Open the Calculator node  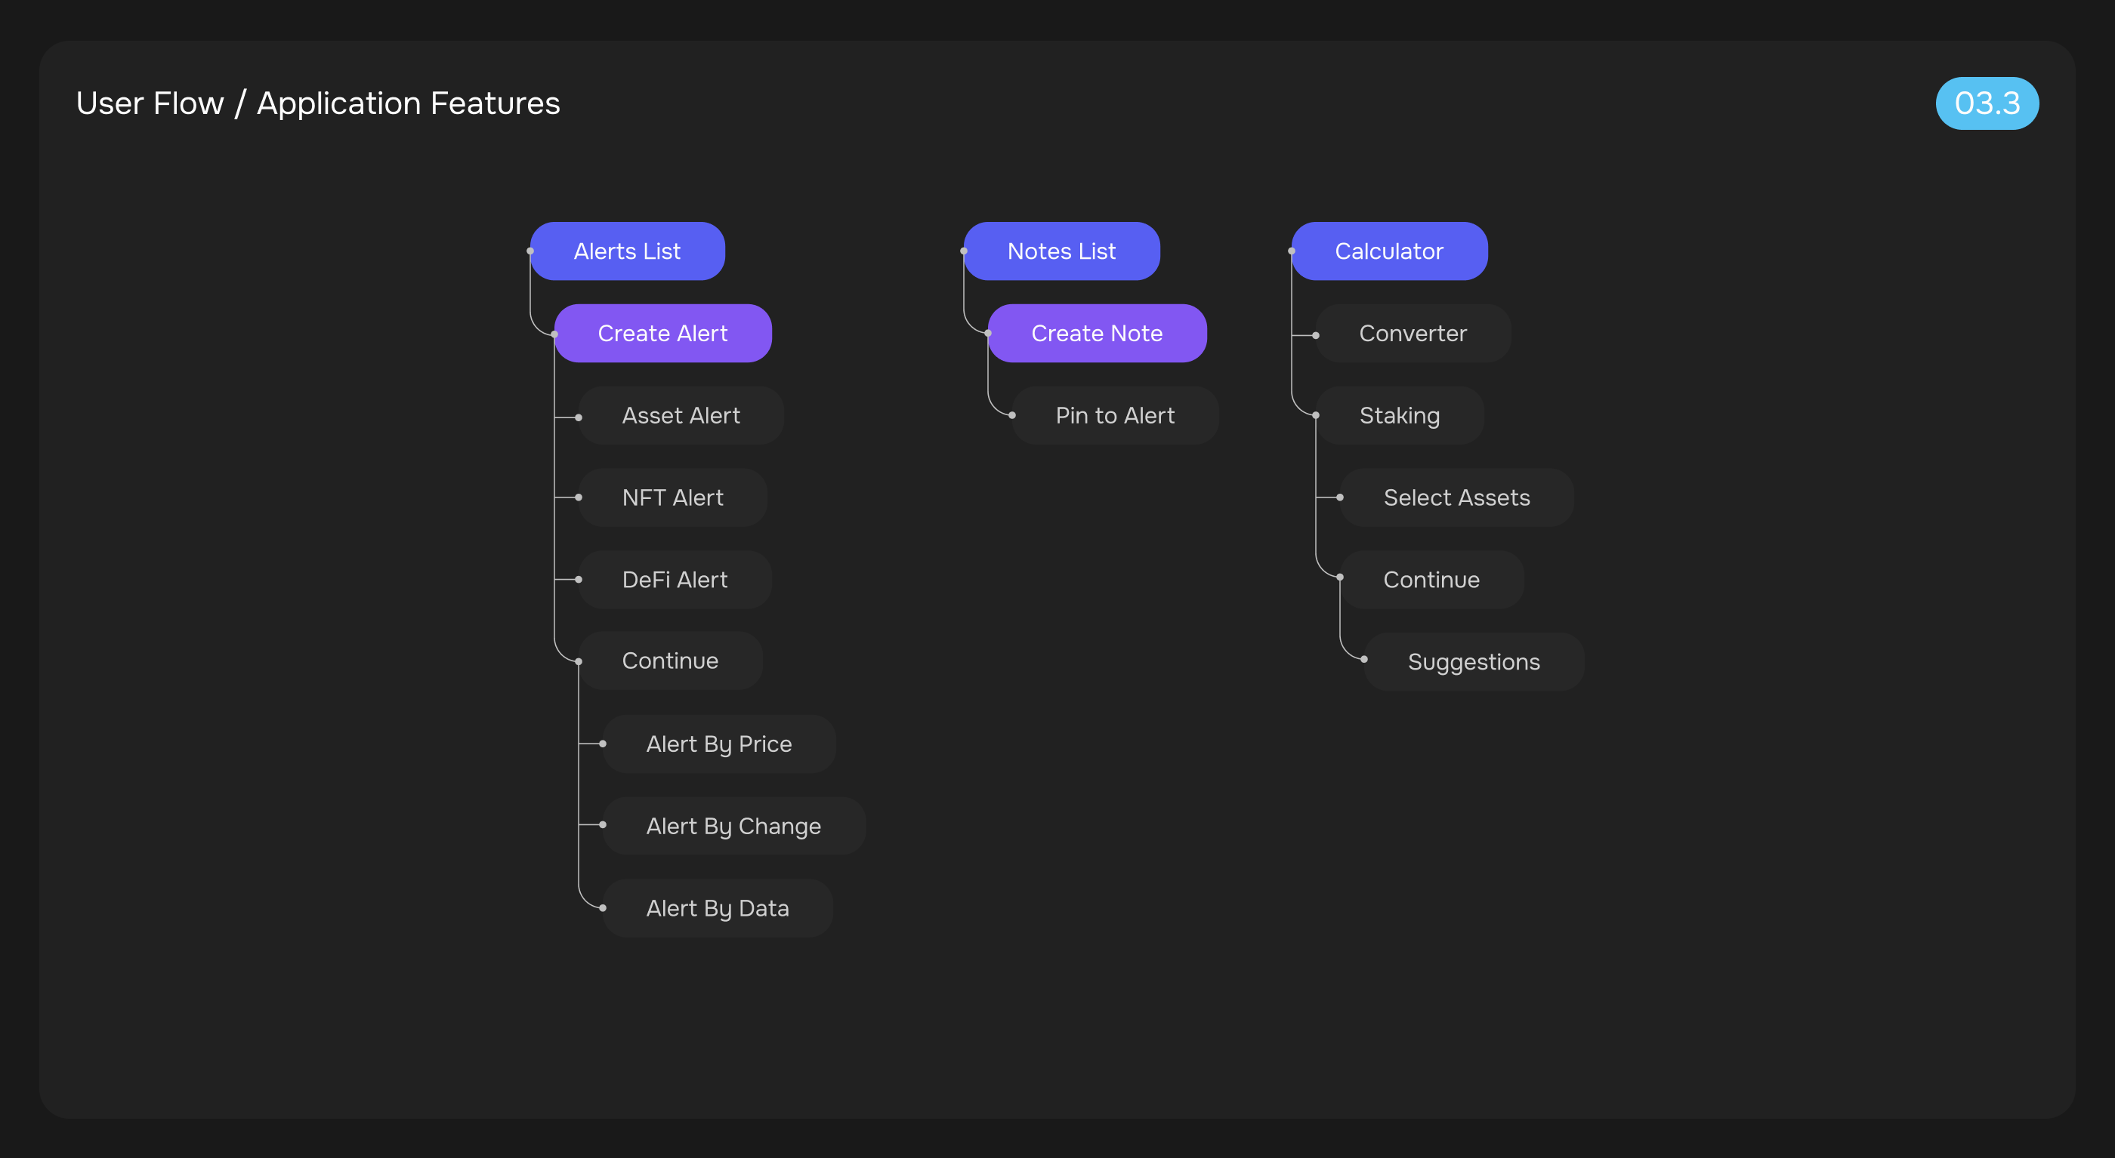tap(1388, 251)
